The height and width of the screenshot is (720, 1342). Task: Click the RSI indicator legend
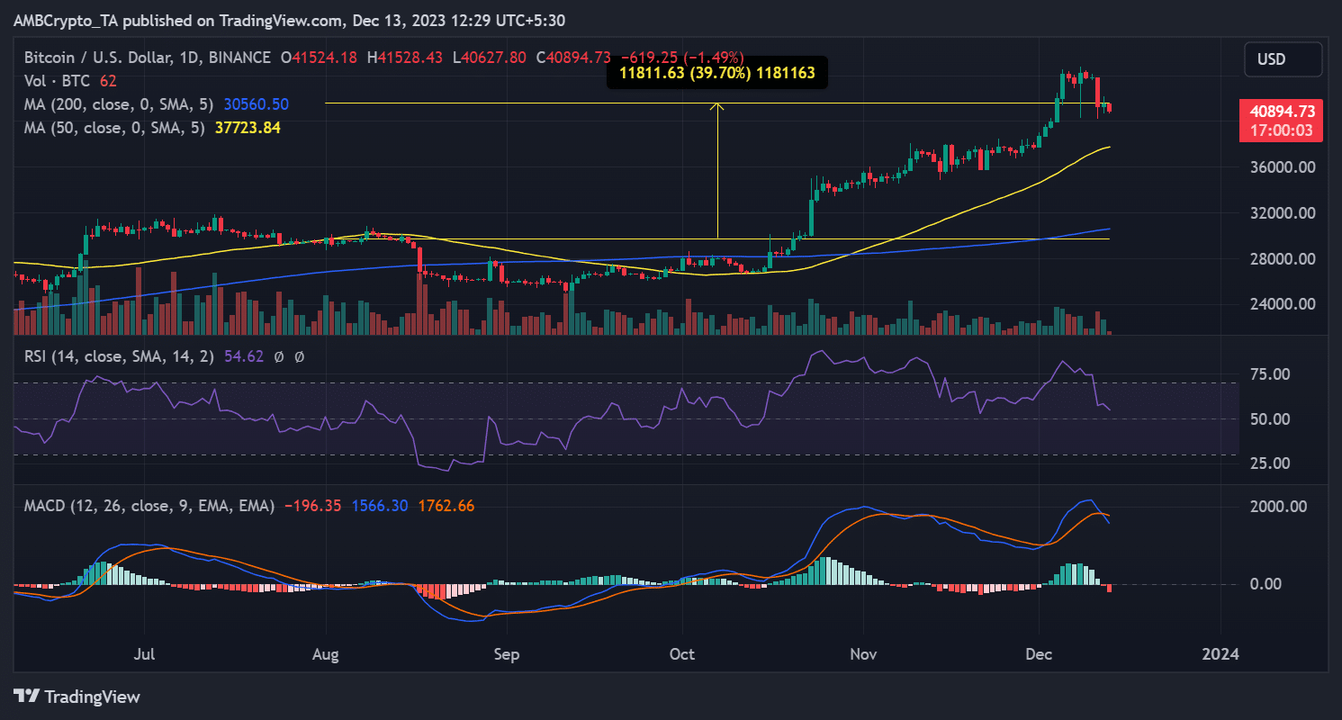point(119,356)
